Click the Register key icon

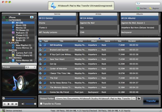click(x=151, y=8)
